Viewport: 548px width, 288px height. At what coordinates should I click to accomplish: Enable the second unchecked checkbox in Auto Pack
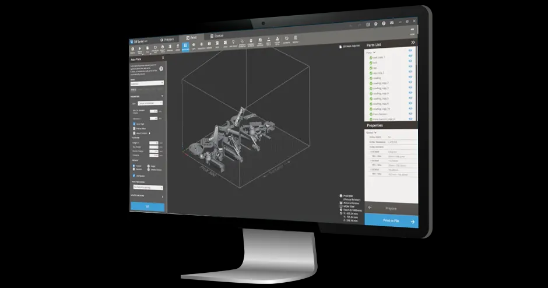[x=134, y=134]
